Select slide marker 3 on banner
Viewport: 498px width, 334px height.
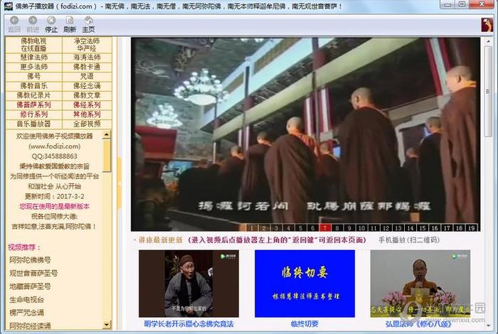276,227
